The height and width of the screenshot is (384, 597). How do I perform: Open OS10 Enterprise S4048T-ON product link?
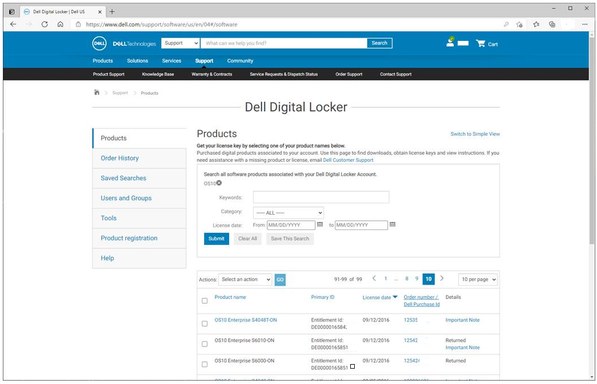(x=246, y=320)
